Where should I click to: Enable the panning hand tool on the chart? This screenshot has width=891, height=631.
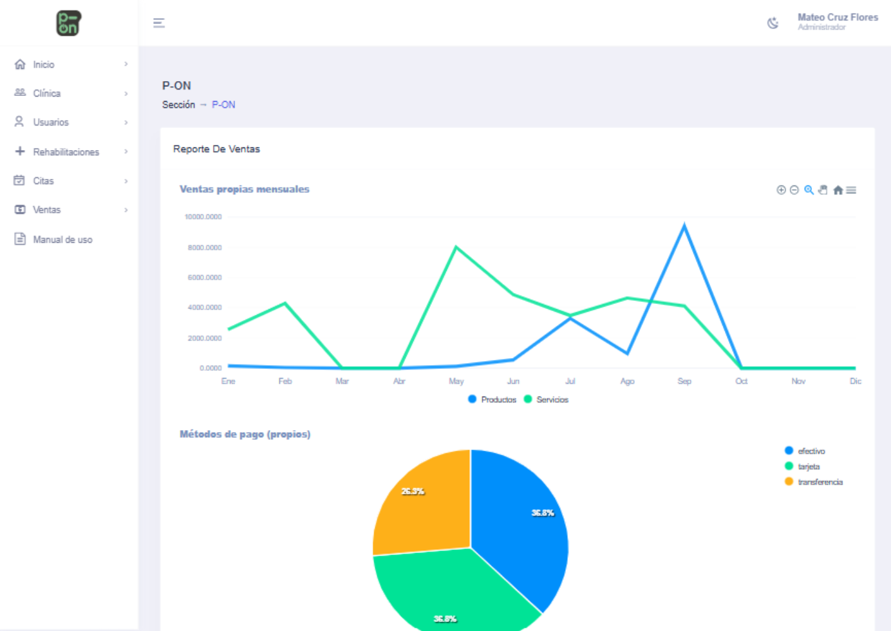[823, 190]
